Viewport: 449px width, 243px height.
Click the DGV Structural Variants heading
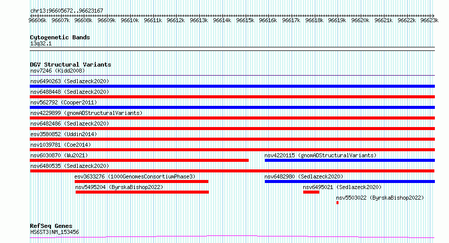click(x=71, y=65)
